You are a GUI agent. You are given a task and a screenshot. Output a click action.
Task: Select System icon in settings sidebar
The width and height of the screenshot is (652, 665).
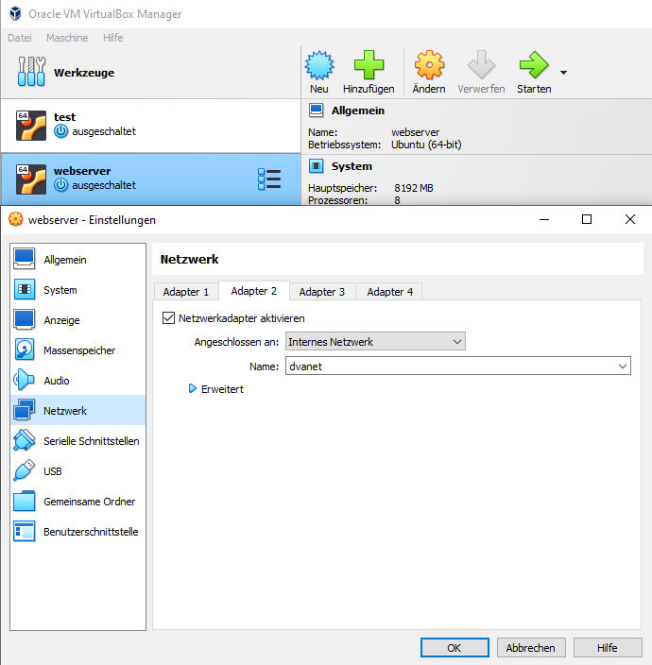coord(25,289)
